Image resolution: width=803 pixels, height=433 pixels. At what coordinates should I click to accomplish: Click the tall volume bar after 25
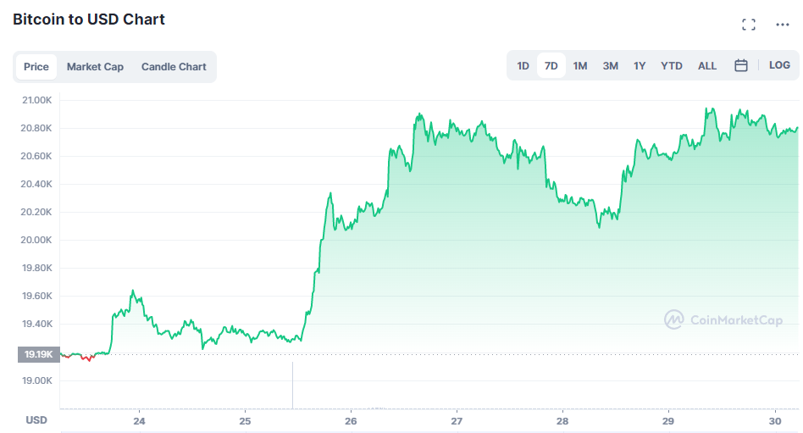tap(292, 386)
